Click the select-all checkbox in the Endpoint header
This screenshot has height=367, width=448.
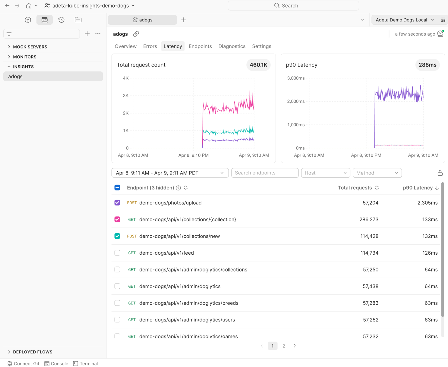117,187
